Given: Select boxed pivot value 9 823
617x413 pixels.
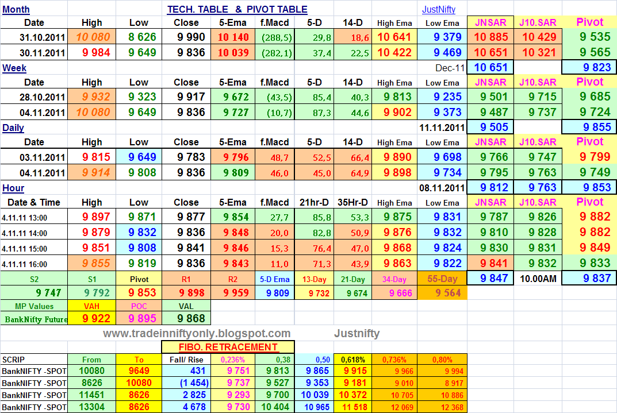Looking at the screenshot, I should 589,67.
